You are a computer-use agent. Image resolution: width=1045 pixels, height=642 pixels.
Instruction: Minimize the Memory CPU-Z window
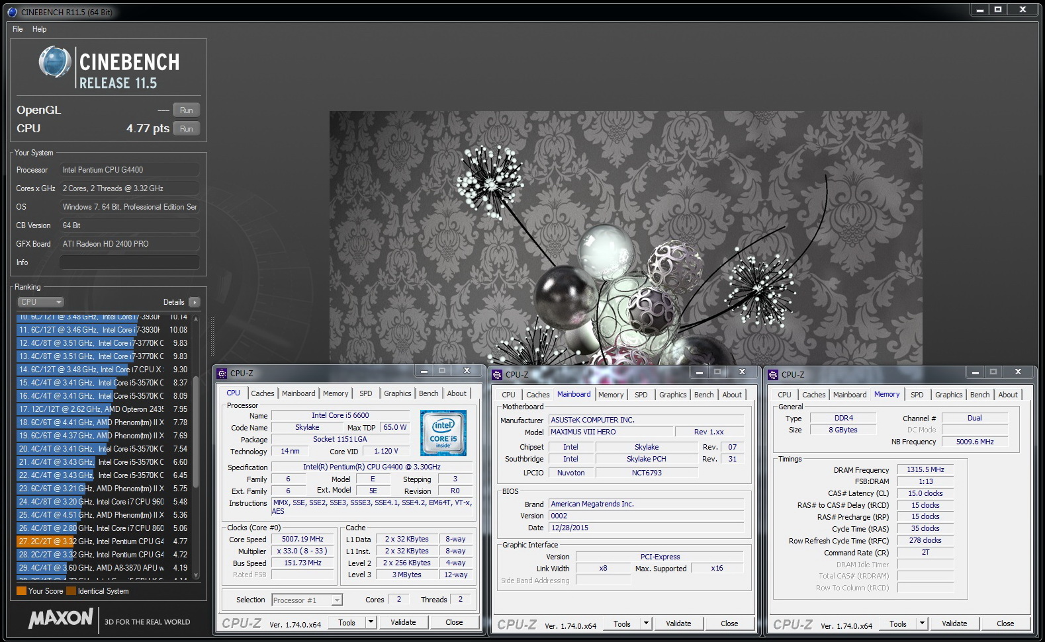click(x=976, y=372)
